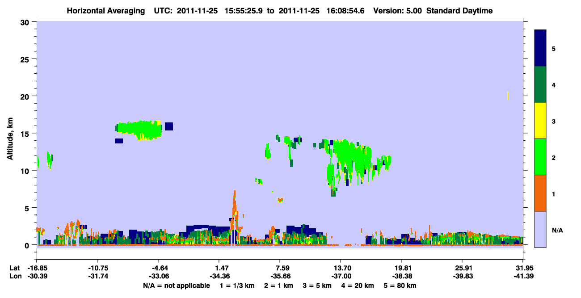Image resolution: width=581 pixels, height=298 pixels.
Task: Click the 'Lon' axis label
Action: (15, 276)
